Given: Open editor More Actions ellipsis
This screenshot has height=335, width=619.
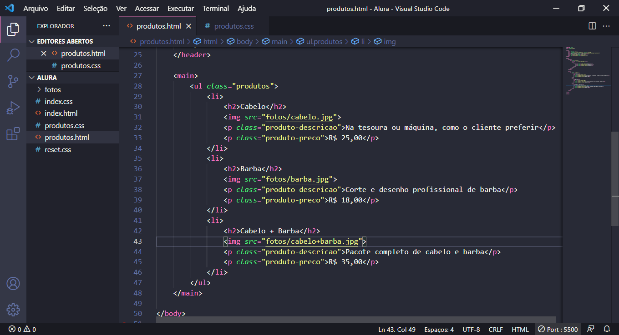Looking at the screenshot, I should tap(606, 26).
